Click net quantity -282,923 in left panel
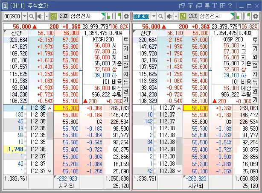This screenshot has height=193, width=262. pos(67,178)
